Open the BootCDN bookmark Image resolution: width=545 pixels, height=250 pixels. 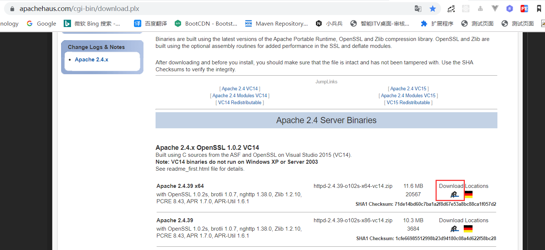tap(206, 23)
